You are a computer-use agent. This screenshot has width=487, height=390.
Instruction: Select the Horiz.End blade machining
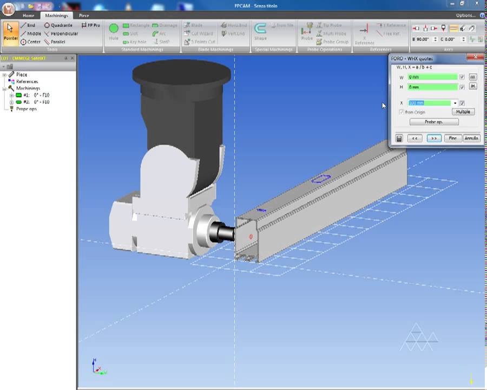pyautogui.click(x=234, y=25)
